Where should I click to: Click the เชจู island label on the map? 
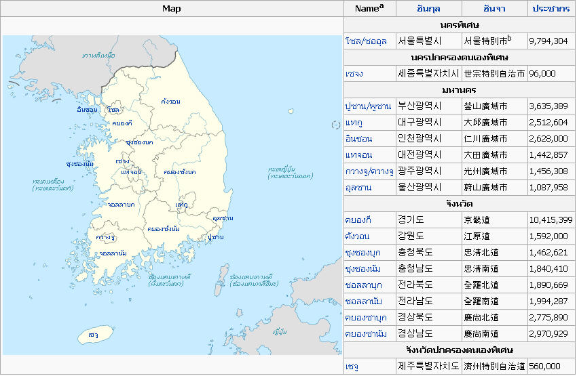[94, 335]
